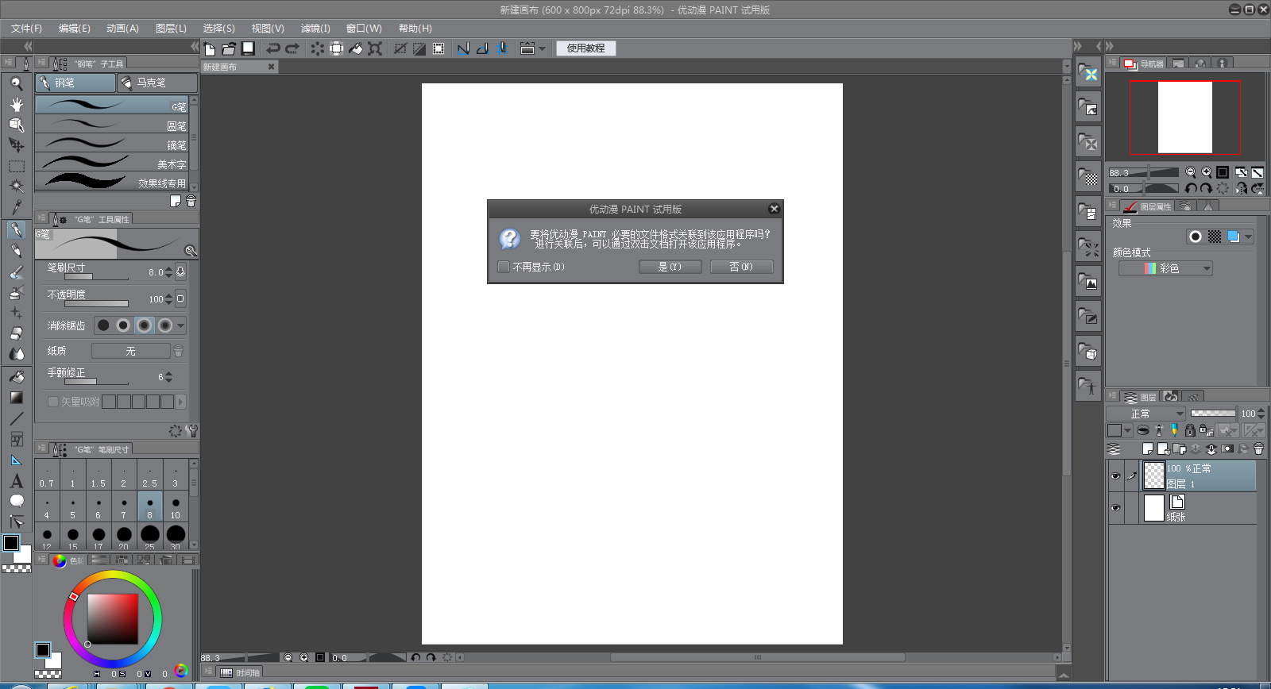The width and height of the screenshot is (1271, 689).
Task: Click the Save toolbar icon
Action: coord(248,48)
